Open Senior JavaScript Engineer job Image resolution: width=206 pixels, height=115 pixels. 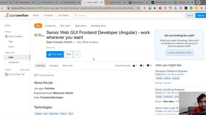point(170,89)
